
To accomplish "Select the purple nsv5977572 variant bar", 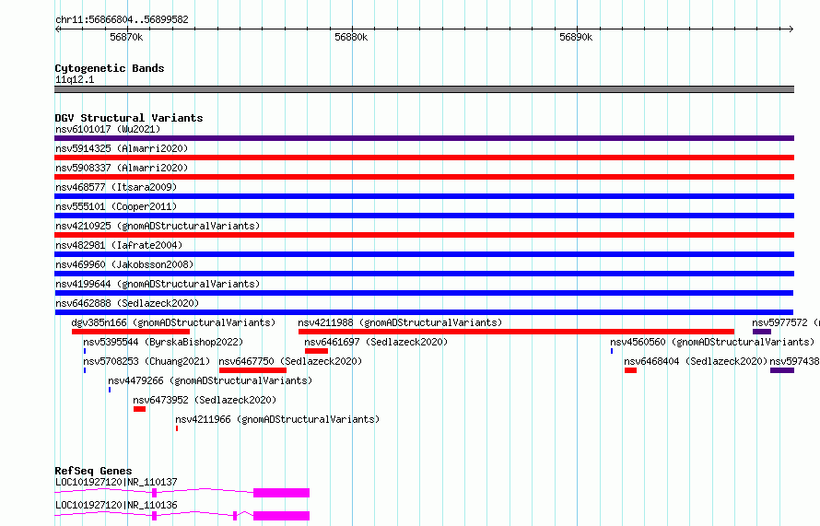I will 761,332.
